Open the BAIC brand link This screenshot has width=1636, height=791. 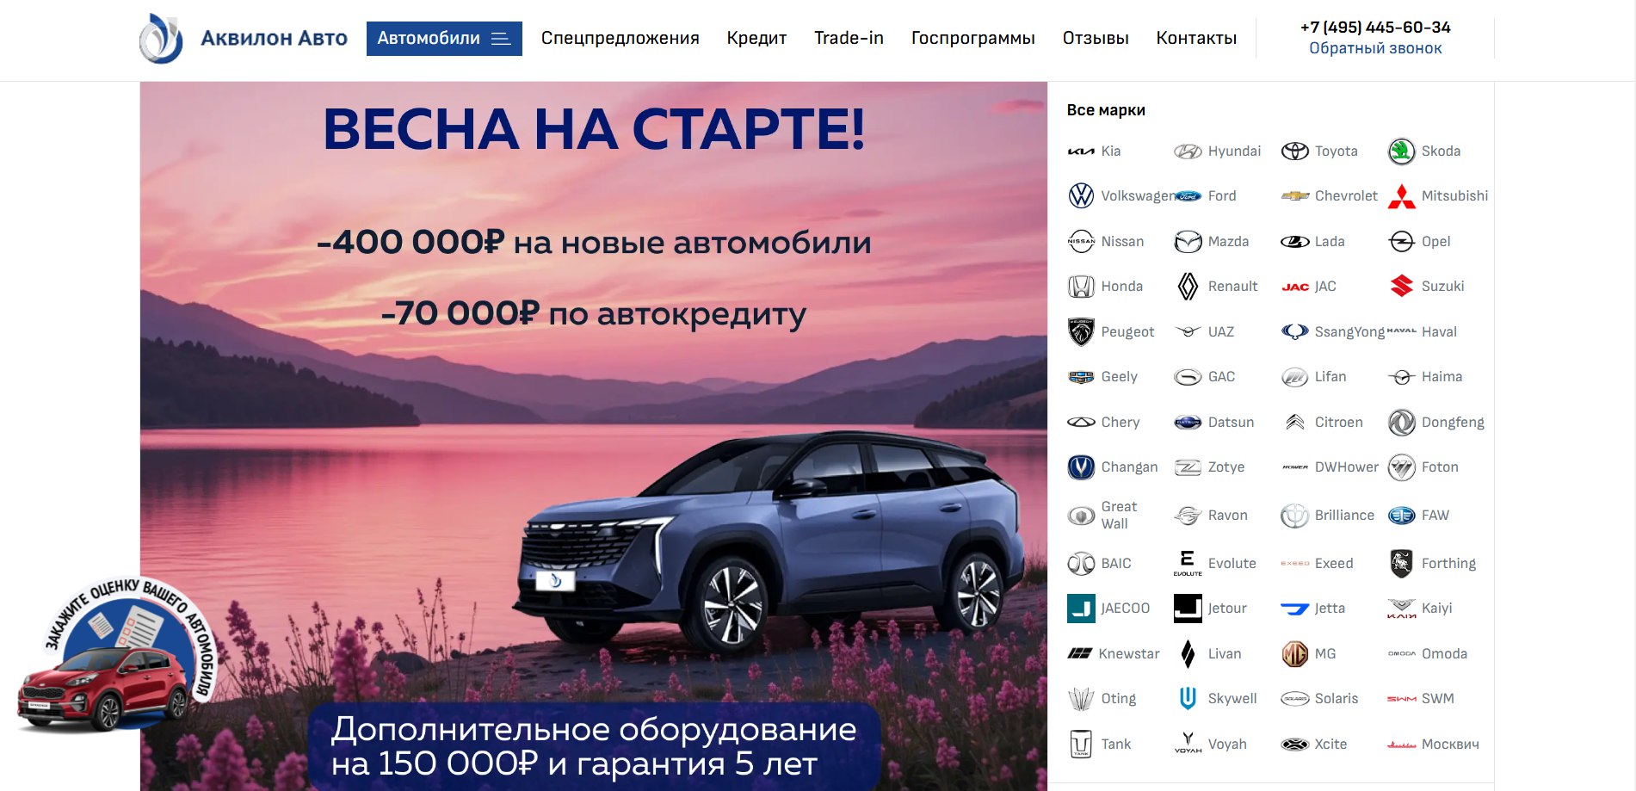(x=1099, y=564)
